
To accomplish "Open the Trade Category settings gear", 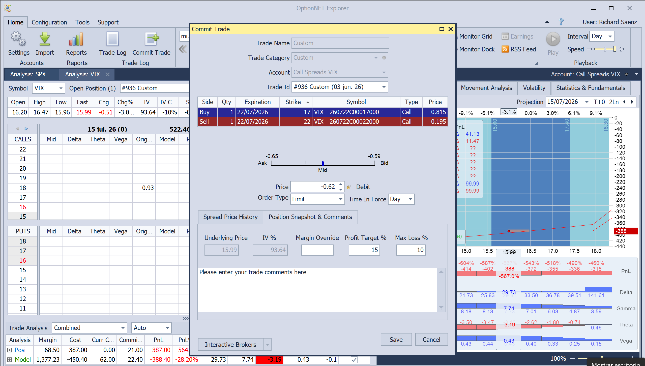I will click(384, 58).
